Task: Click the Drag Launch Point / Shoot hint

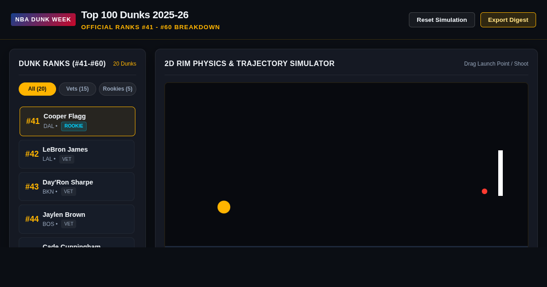Action: pos(496,64)
